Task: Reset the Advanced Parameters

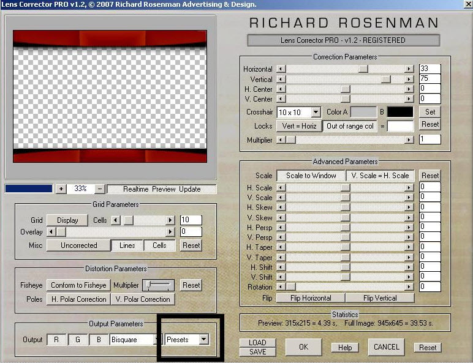Action: point(430,176)
